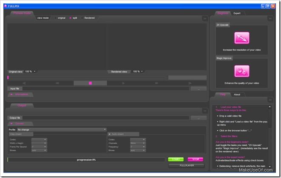Collapse the Preview mode panel corner icon
Viewport: 281px width, 178px height.
[204, 18]
